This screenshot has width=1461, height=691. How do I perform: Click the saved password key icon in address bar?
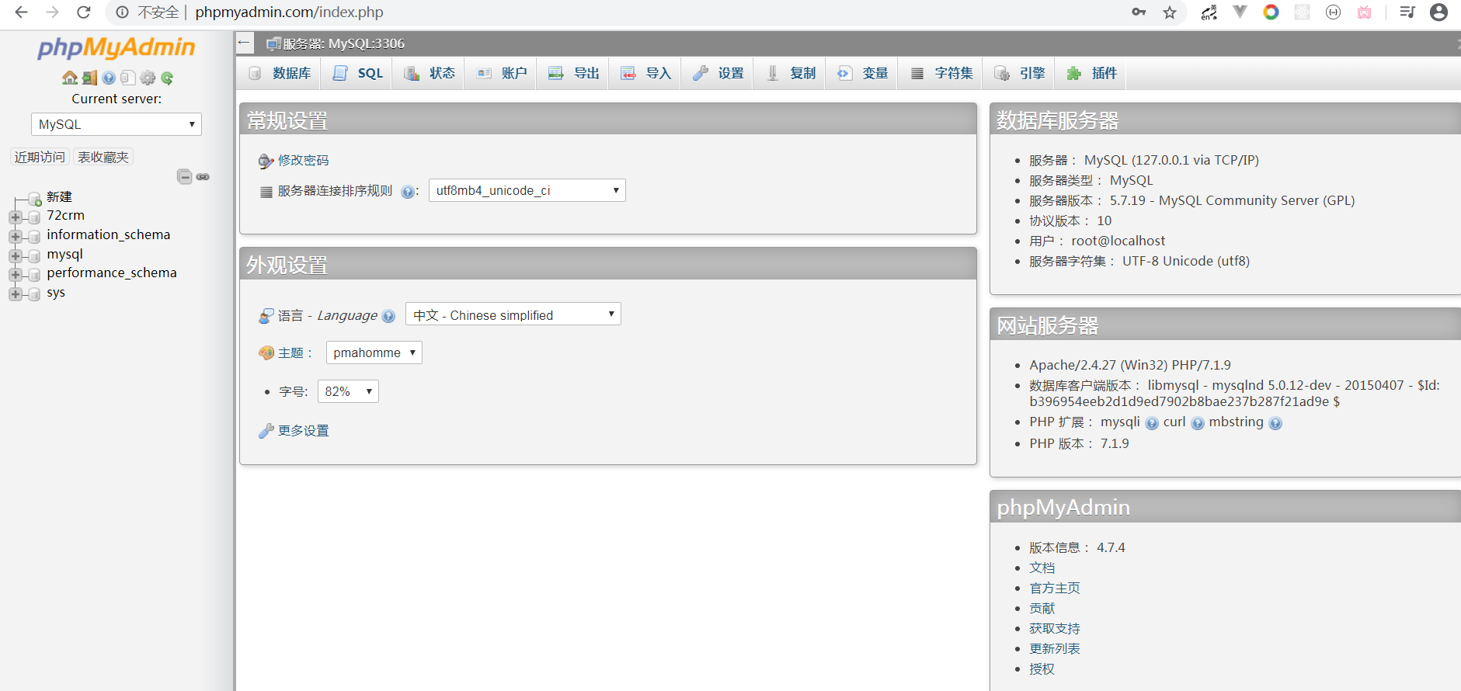(x=1139, y=12)
